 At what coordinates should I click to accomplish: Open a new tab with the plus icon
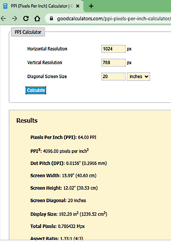(x=91, y=6)
